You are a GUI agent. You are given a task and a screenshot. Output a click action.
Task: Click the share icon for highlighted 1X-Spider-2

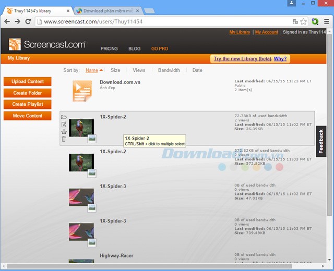64,132
